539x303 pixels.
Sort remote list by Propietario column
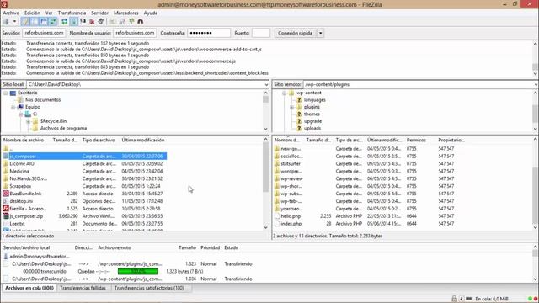[451, 140]
